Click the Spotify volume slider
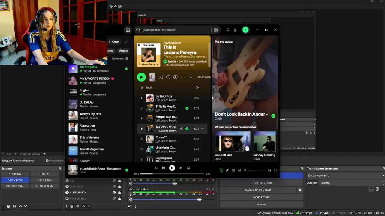This screenshot has height=216, width=385. point(257,170)
